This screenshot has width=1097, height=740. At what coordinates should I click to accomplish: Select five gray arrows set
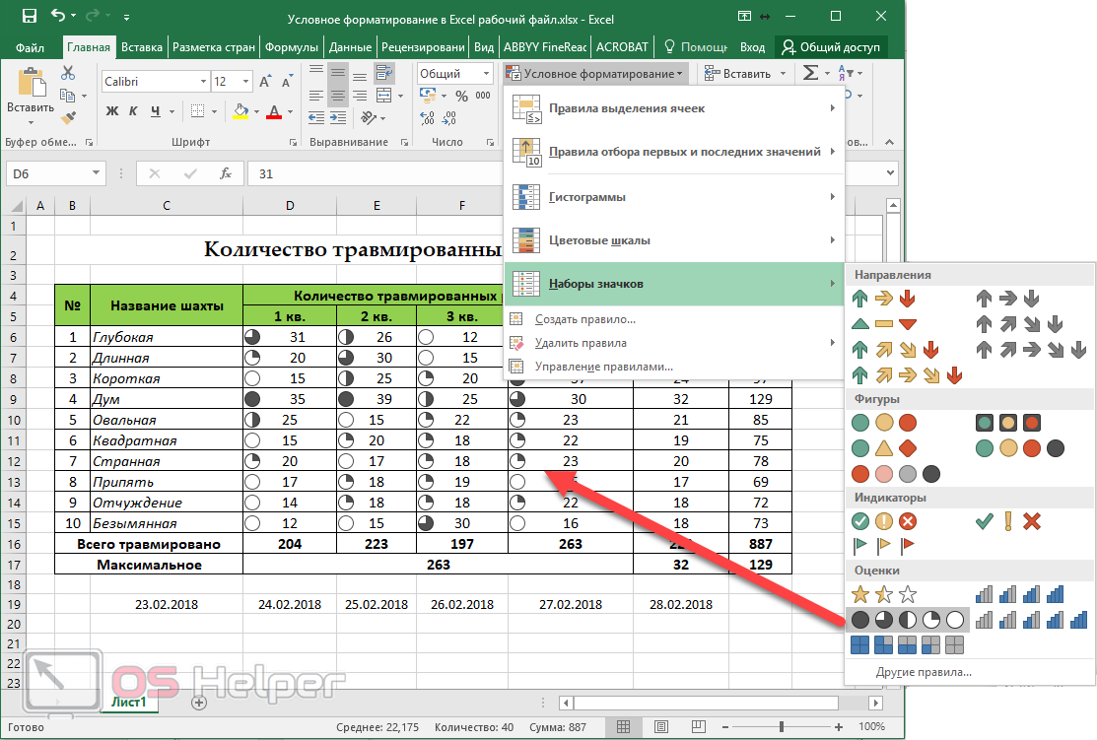pos(1031,349)
